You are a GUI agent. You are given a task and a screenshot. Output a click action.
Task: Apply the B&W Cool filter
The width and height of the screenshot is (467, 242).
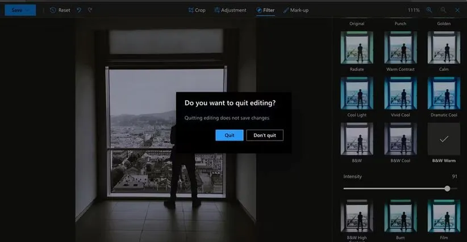click(400, 139)
